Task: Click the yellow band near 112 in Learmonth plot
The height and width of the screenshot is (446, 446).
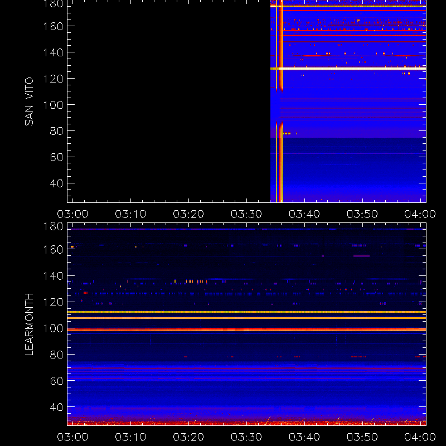Action: pos(246,312)
